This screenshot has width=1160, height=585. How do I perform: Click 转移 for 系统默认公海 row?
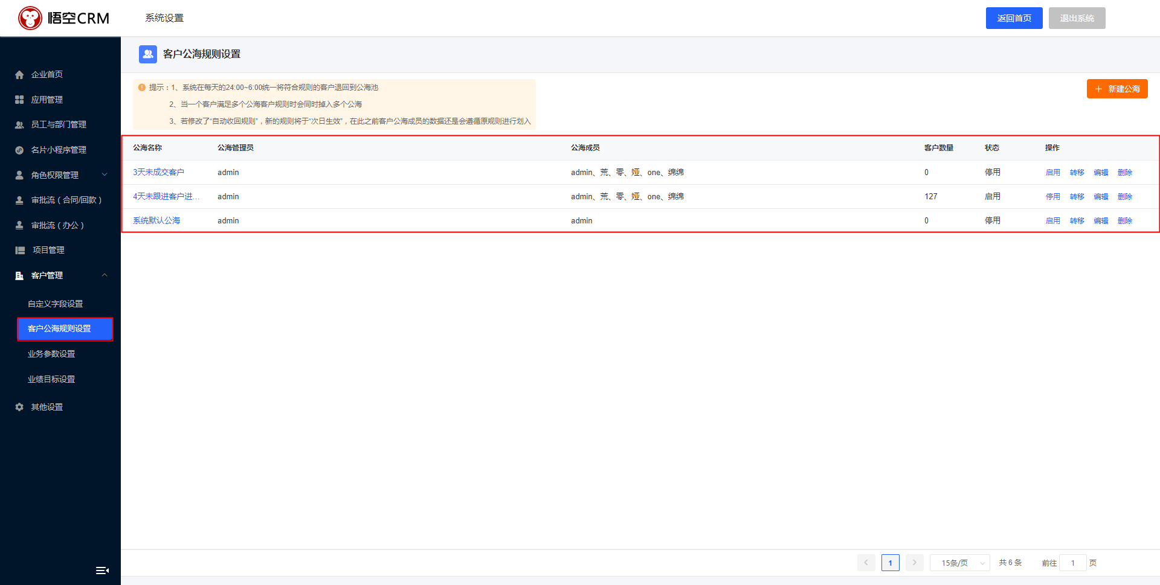click(1077, 221)
